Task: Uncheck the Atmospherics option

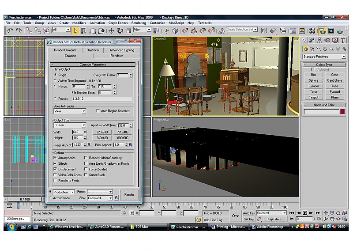Action: coord(55,158)
